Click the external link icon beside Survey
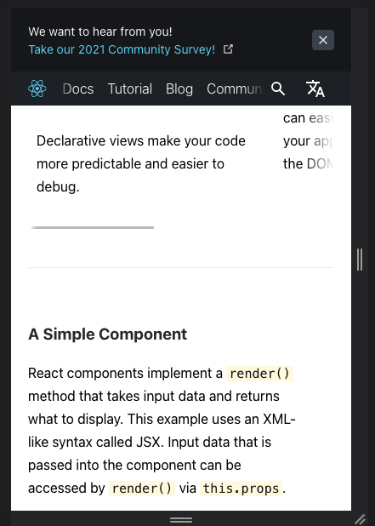Viewport: 375px width, 526px height. coord(228,49)
